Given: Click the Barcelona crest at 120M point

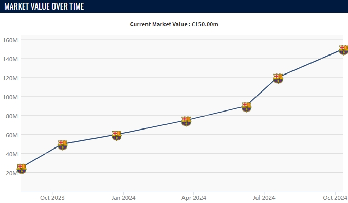Looking at the screenshot, I should click(x=278, y=79).
